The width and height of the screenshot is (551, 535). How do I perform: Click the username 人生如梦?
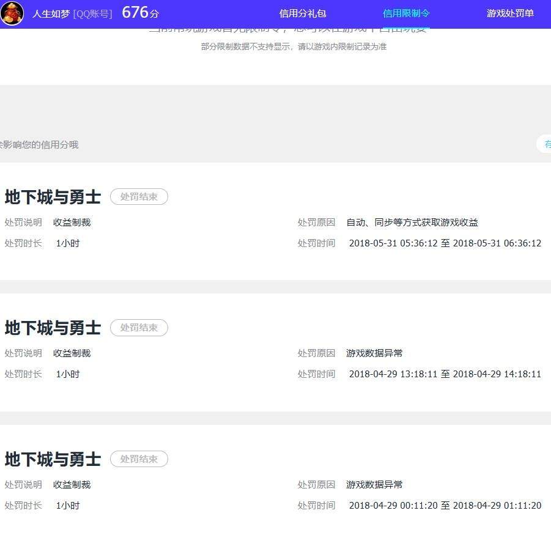pos(51,14)
